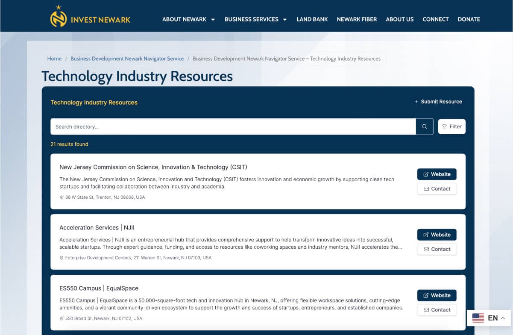
Task: Click the 36 W State St, Trenton address
Action: pyautogui.click(x=105, y=197)
